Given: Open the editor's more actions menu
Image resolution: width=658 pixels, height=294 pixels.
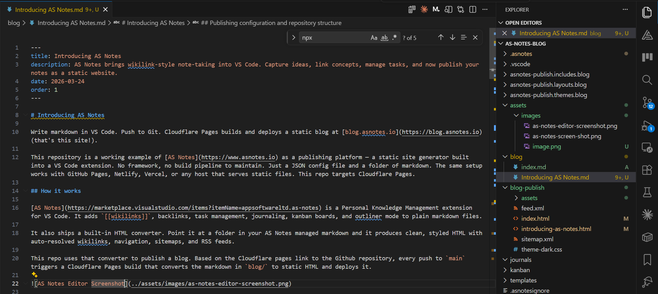Looking at the screenshot, I should (x=485, y=9).
